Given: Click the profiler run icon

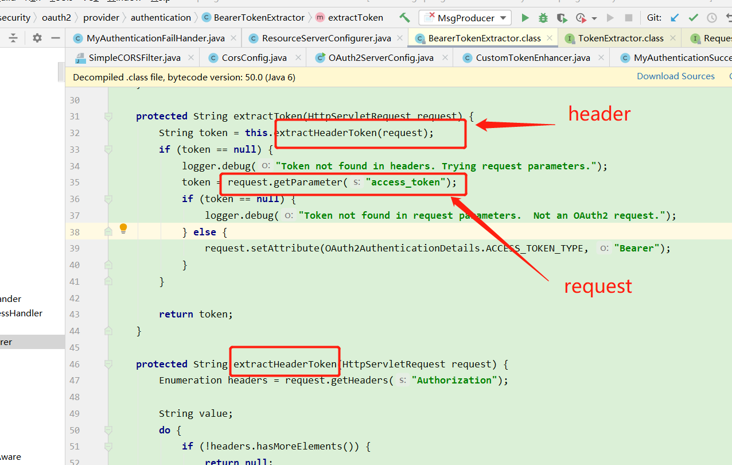Looking at the screenshot, I should coord(581,18).
